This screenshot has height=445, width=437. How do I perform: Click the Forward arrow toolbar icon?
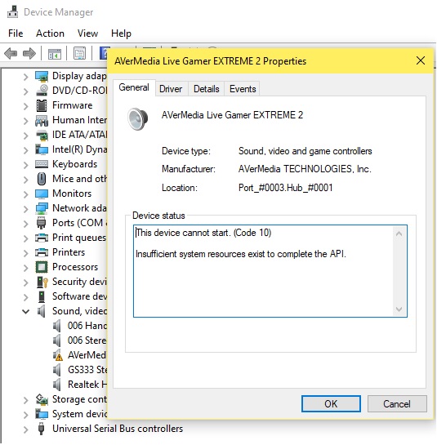click(29, 53)
